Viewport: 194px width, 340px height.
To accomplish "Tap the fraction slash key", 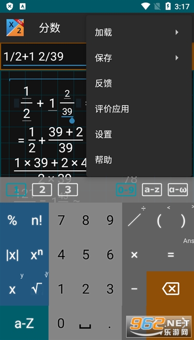I will [x=134, y=221].
